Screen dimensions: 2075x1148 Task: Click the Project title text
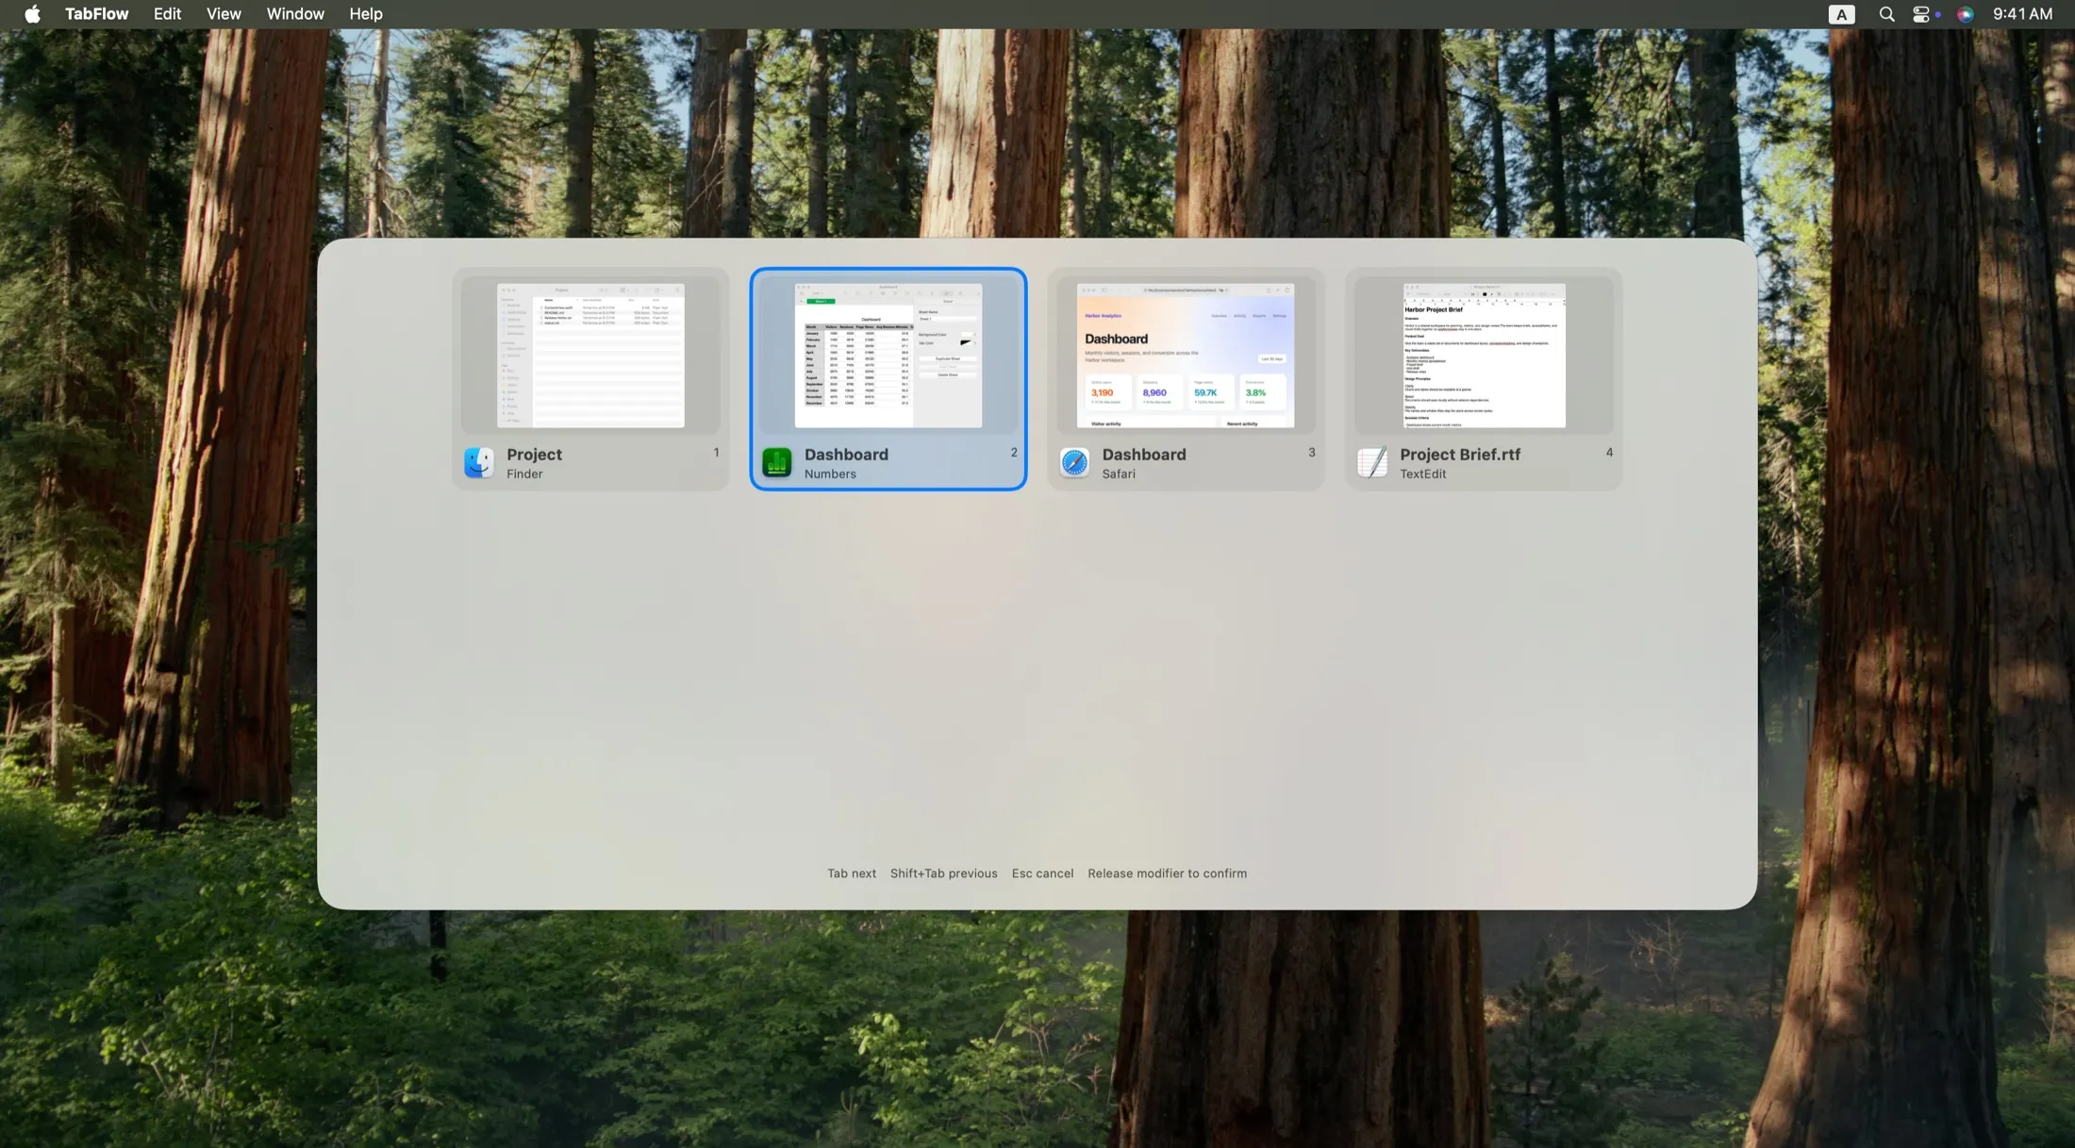click(x=534, y=455)
